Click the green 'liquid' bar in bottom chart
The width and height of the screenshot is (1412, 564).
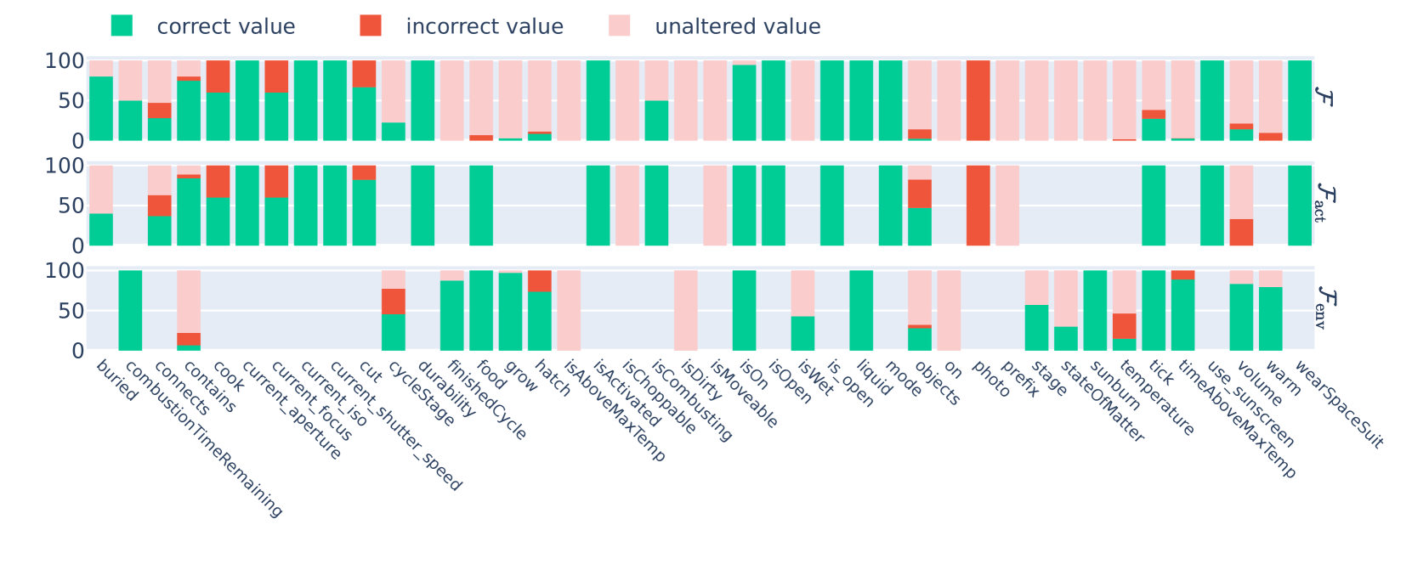(861, 310)
